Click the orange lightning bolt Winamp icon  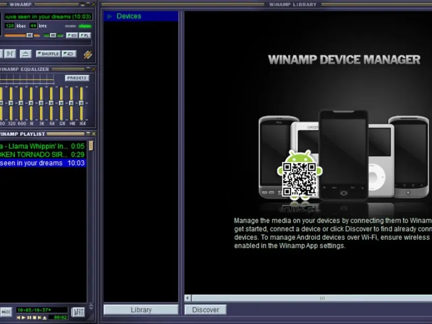pyautogui.click(x=87, y=55)
